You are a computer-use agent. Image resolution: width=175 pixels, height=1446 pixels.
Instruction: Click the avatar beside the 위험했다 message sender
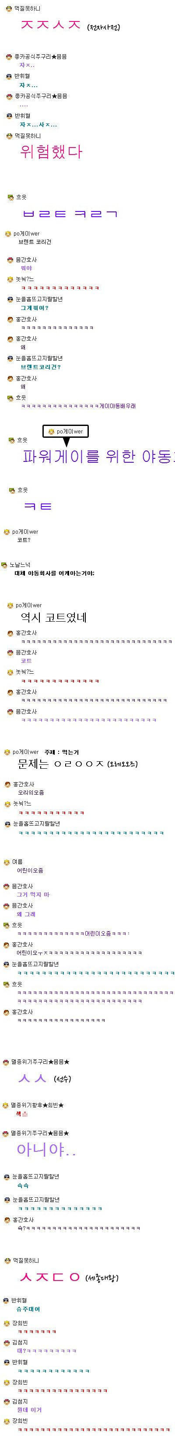tap(9, 136)
